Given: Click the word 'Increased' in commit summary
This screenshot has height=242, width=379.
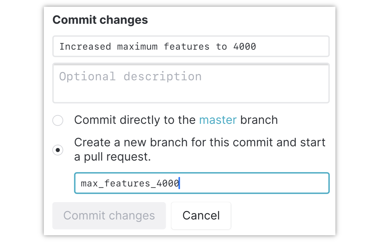Looking at the screenshot, I should [85, 46].
